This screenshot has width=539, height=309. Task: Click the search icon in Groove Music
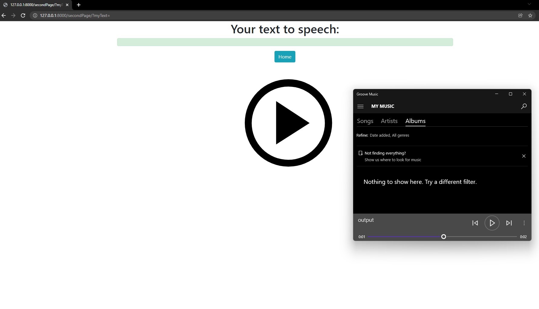coord(524,106)
